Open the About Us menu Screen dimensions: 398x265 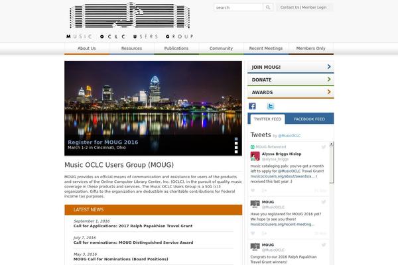click(86, 48)
